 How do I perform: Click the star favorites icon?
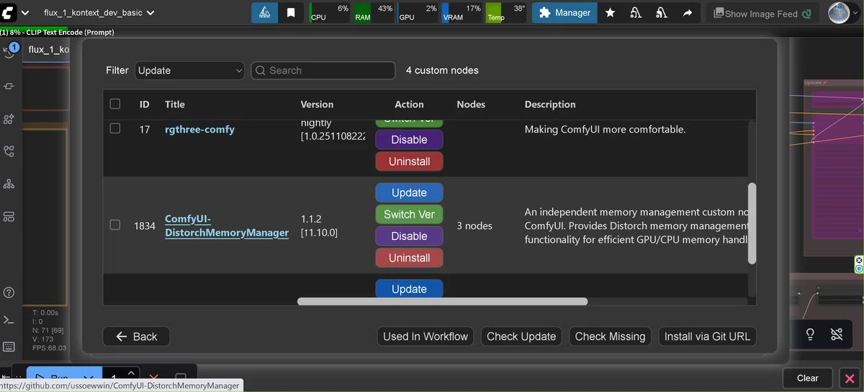(610, 13)
